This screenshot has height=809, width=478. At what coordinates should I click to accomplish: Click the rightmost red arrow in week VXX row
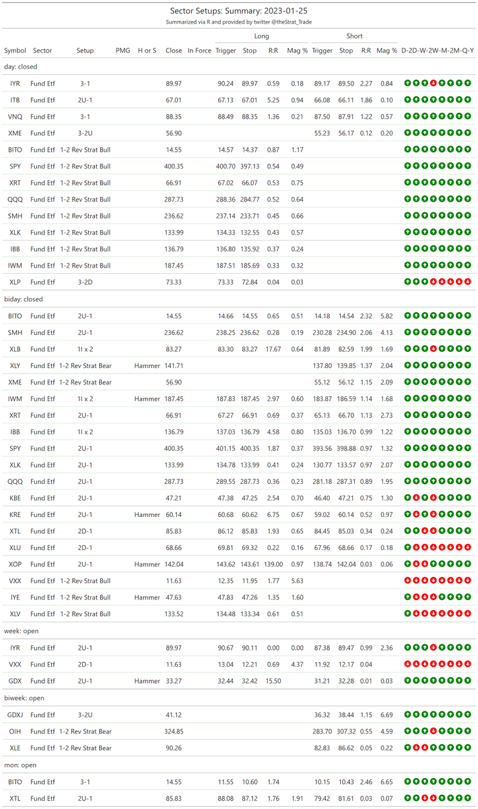point(468,664)
